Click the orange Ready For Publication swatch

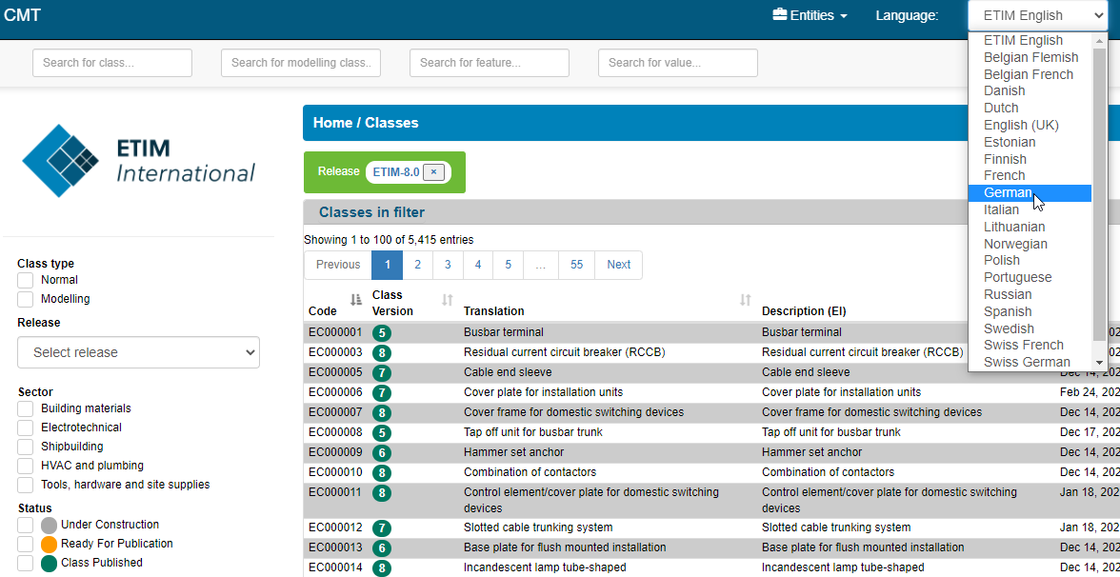pos(49,545)
